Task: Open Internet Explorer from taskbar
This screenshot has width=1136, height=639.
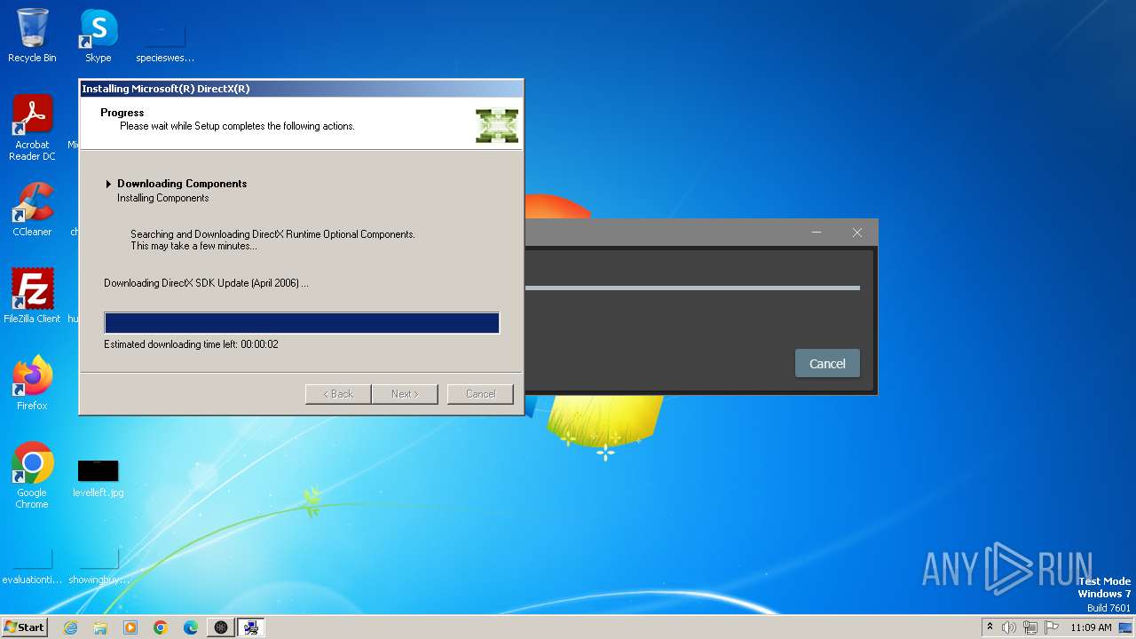Action: [71, 627]
